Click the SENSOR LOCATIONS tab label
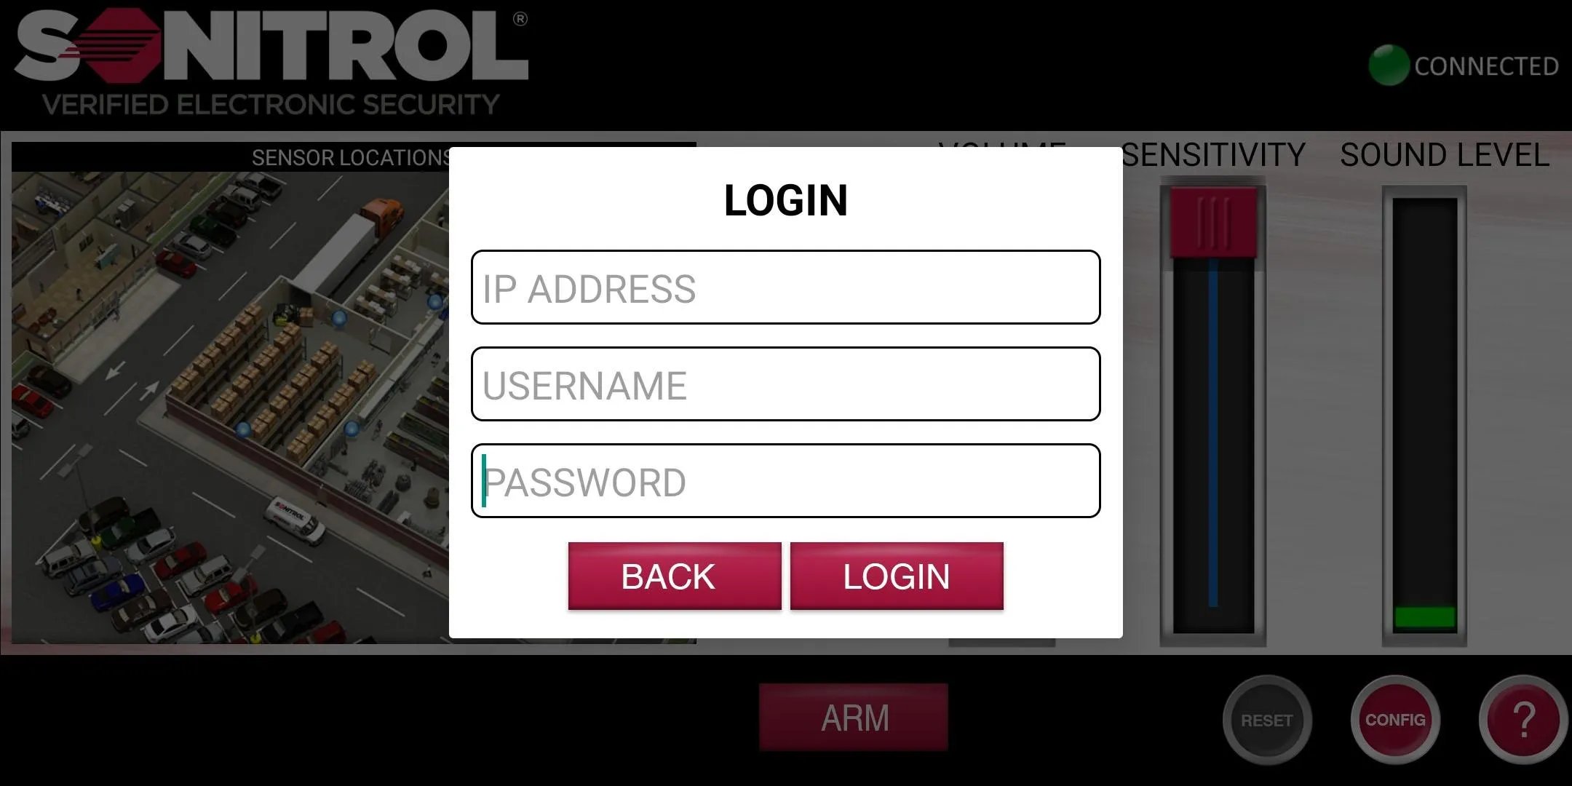The width and height of the screenshot is (1572, 786). click(x=351, y=156)
